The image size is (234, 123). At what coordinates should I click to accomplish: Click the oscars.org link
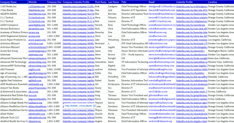tap(34, 33)
